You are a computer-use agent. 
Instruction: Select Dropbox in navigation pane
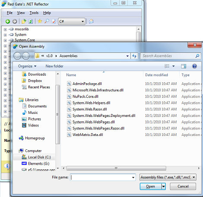pos(32,81)
